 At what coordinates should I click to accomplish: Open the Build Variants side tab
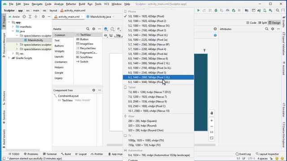pyautogui.click(x=4, y=138)
